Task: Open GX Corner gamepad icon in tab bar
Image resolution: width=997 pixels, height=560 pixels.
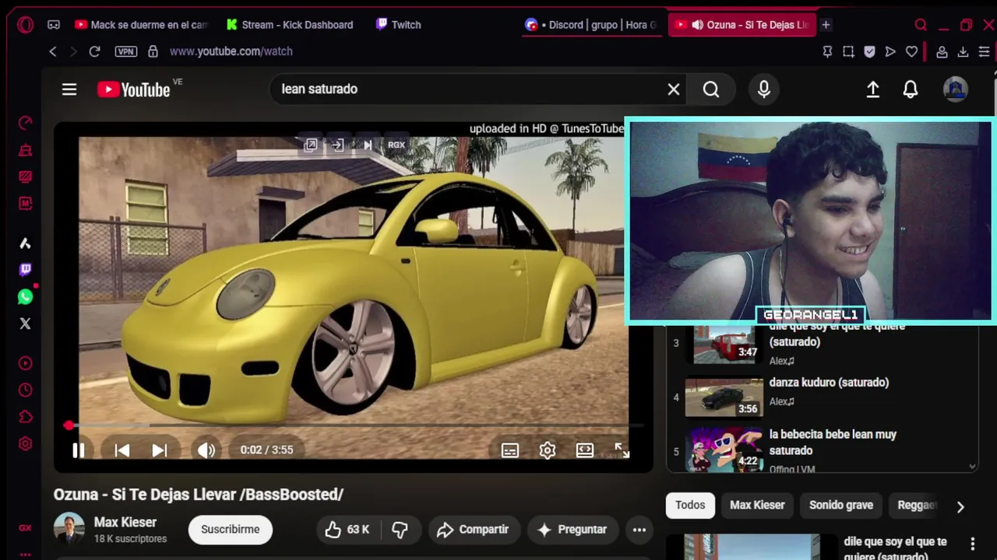Action: [x=54, y=25]
